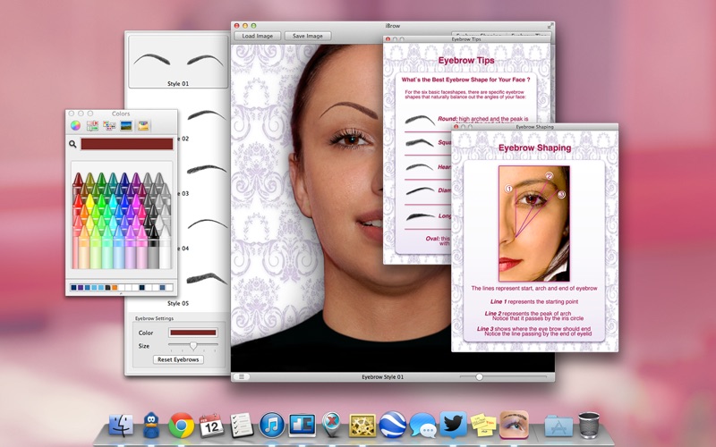Click the Long eyebrow illustration in Eyebrow Tips
Screen dimensions: 716x447
tap(420, 216)
